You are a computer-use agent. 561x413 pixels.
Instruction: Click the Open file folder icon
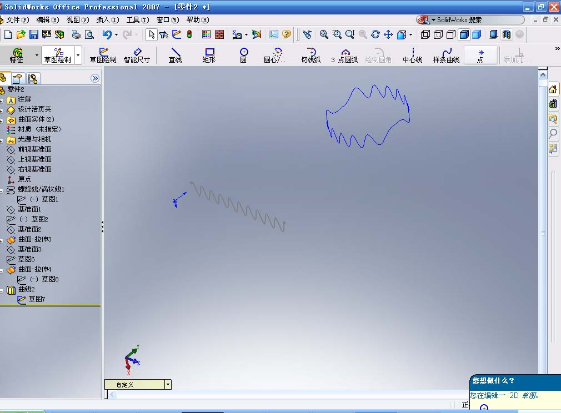coord(21,34)
